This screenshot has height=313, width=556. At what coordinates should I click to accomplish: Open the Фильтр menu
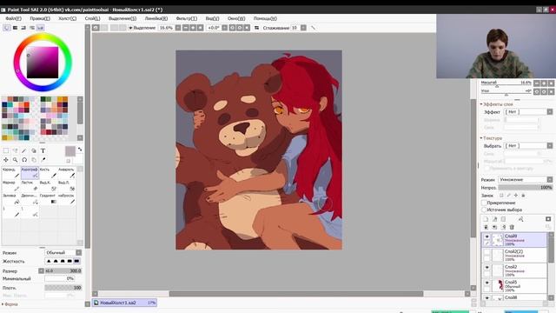pyautogui.click(x=186, y=18)
